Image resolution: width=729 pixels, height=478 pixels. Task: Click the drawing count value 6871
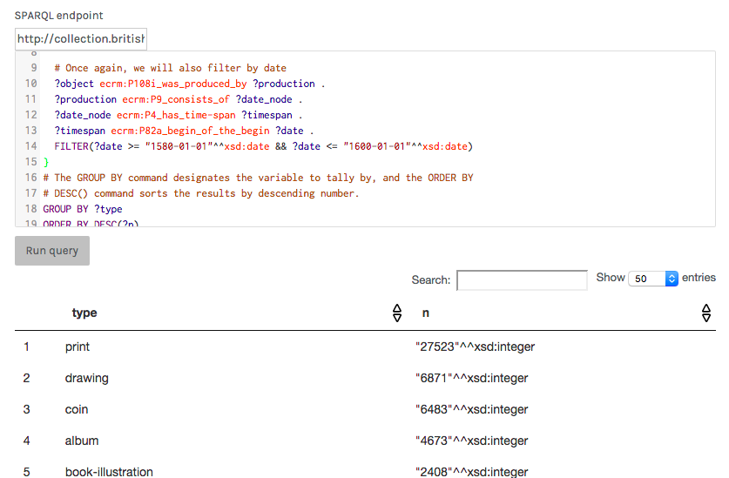pyautogui.click(x=471, y=378)
